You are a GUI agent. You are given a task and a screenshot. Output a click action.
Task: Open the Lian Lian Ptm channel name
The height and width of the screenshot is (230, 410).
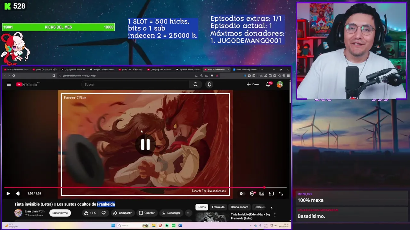point(35,211)
